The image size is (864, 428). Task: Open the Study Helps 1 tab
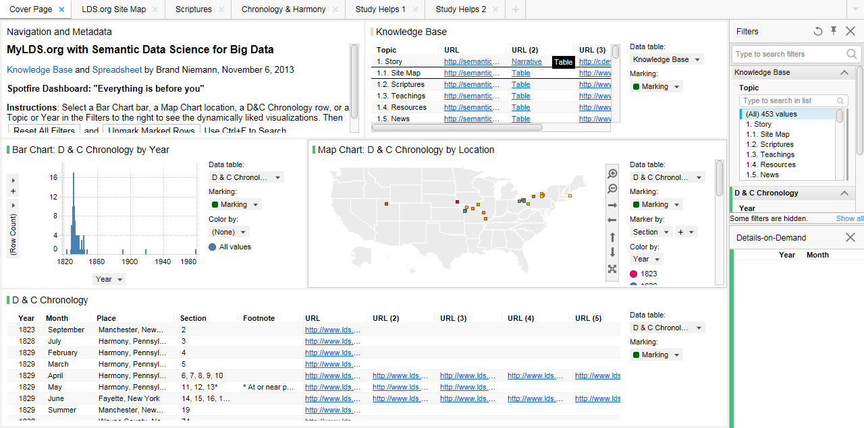pos(381,9)
